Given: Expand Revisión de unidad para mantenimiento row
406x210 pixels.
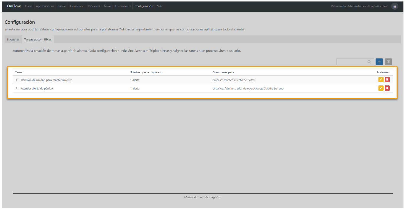Looking at the screenshot, I should 17,80.
